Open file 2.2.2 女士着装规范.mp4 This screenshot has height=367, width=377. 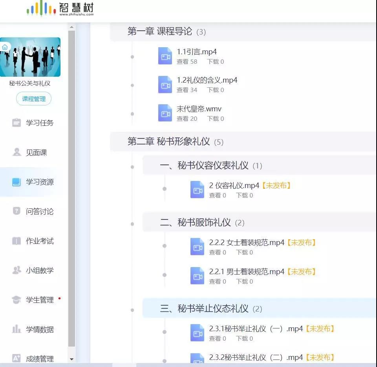click(x=247, y=242)
